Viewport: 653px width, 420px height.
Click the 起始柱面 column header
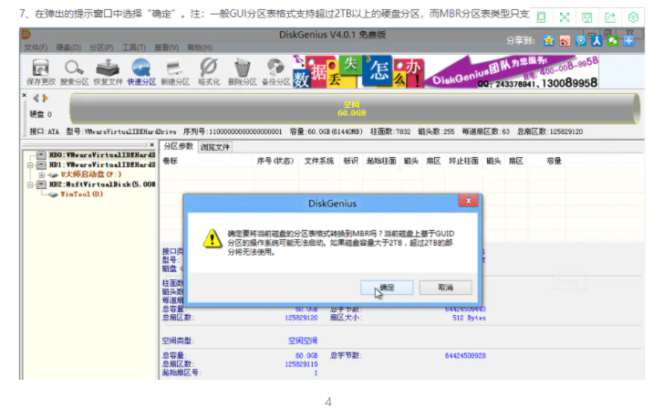tap(381, 161)
